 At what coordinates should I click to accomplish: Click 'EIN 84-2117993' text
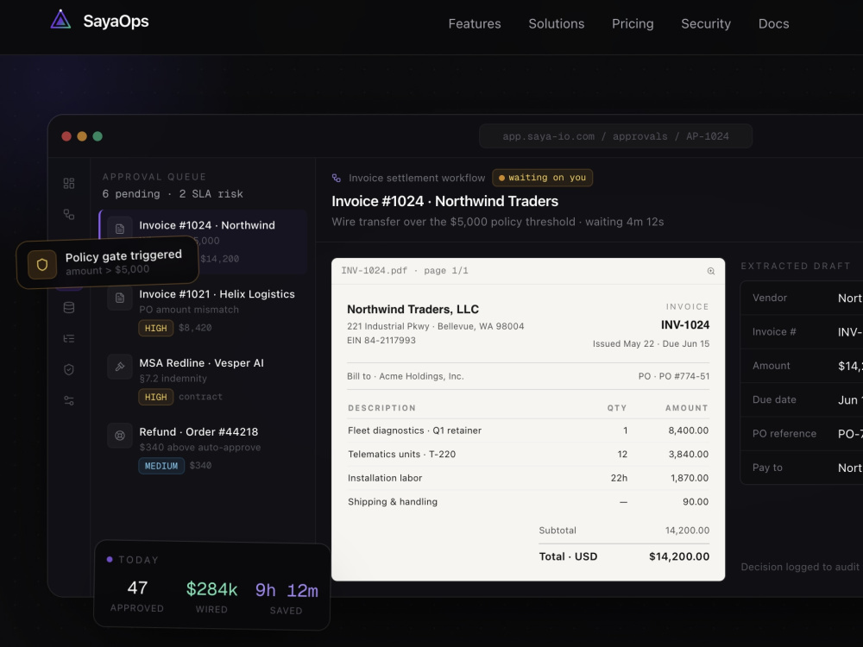click(381, 340)
